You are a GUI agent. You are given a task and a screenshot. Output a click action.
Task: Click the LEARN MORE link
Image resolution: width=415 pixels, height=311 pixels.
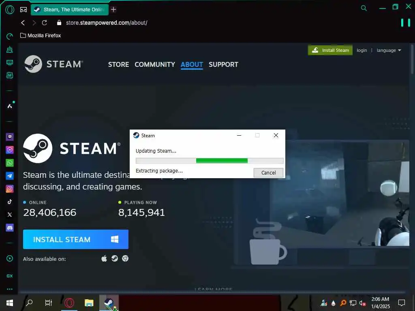[214, 289]
